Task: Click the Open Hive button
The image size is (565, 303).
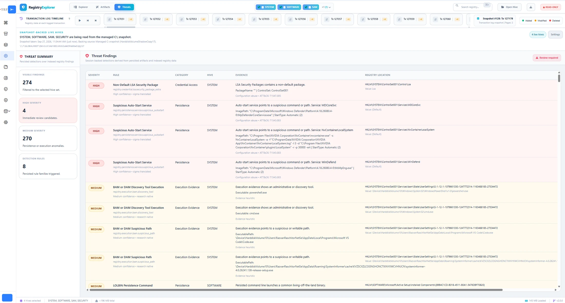Action: [509, 7]
